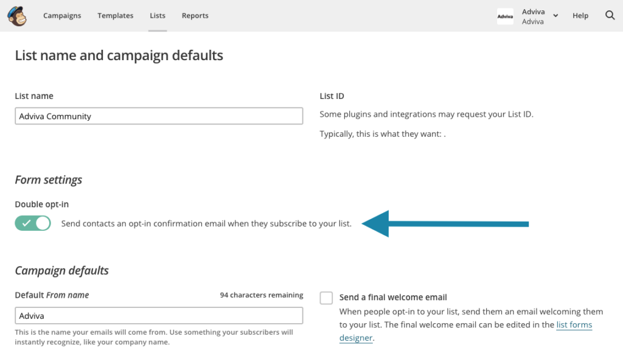Select the Lists tab

pyautogui.click(x=158, y=15)
